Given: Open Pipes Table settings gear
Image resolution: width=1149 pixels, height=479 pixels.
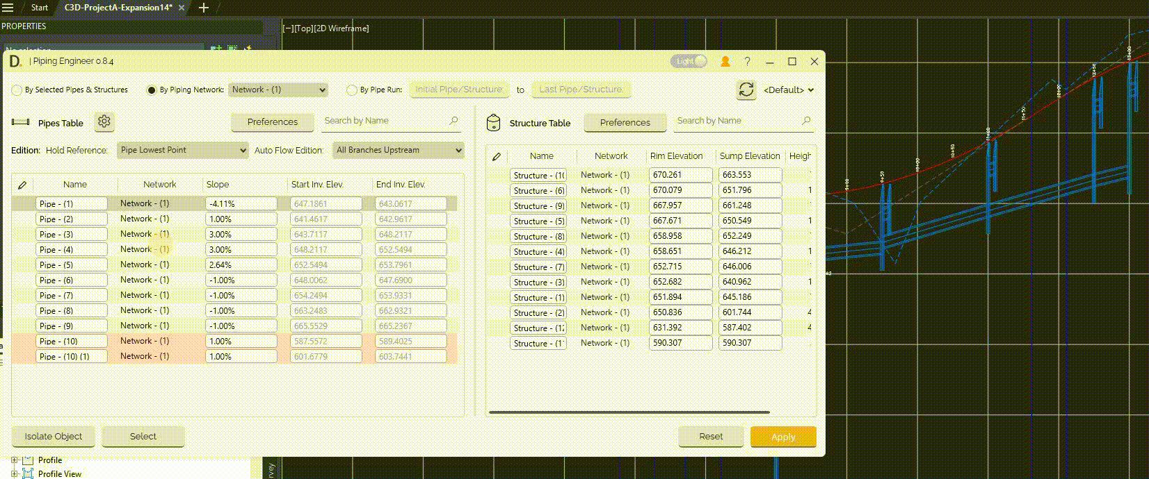Looking at the screenshot, I should coord(104,121).
